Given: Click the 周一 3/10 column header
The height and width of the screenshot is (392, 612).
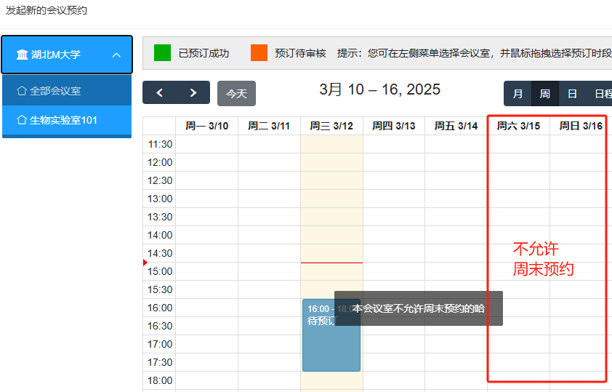Looking at the screenshot, I should tap(206, 126).
